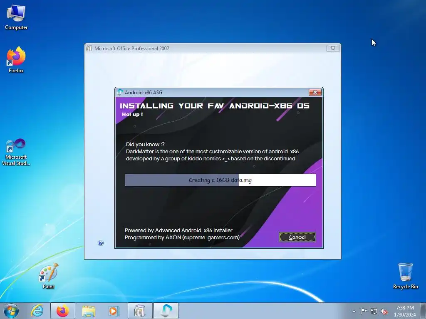The image size is (426, 319).
Task: Click the Show desktop strip
Action: coord(423,311)
